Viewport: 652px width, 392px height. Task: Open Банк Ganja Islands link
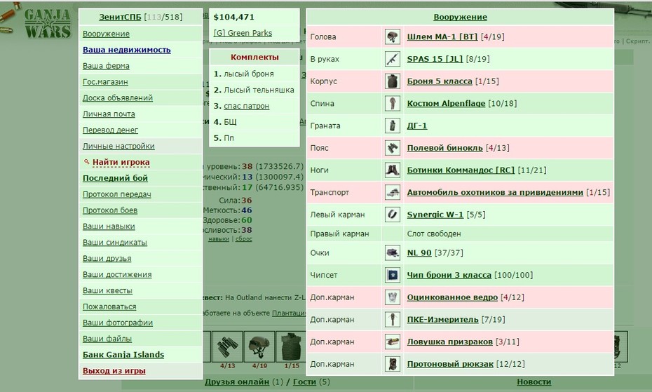pyautogui.click(x=123, y=355)
